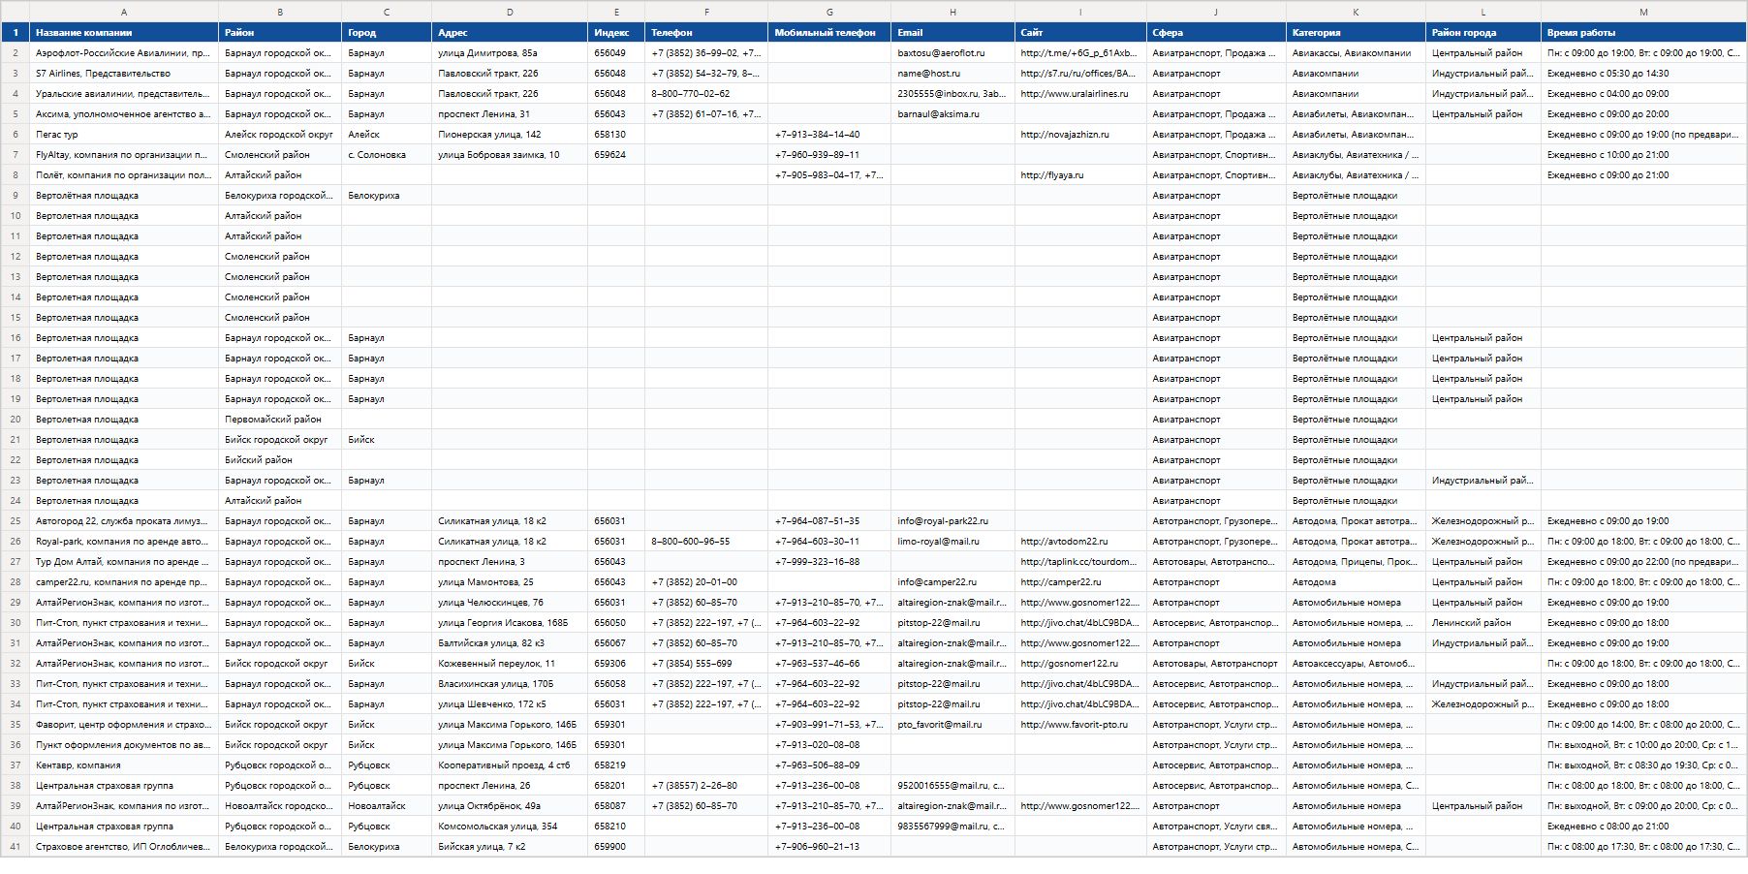Select column A header
This screenshot has width=1748, height=874.
(124, 12)
